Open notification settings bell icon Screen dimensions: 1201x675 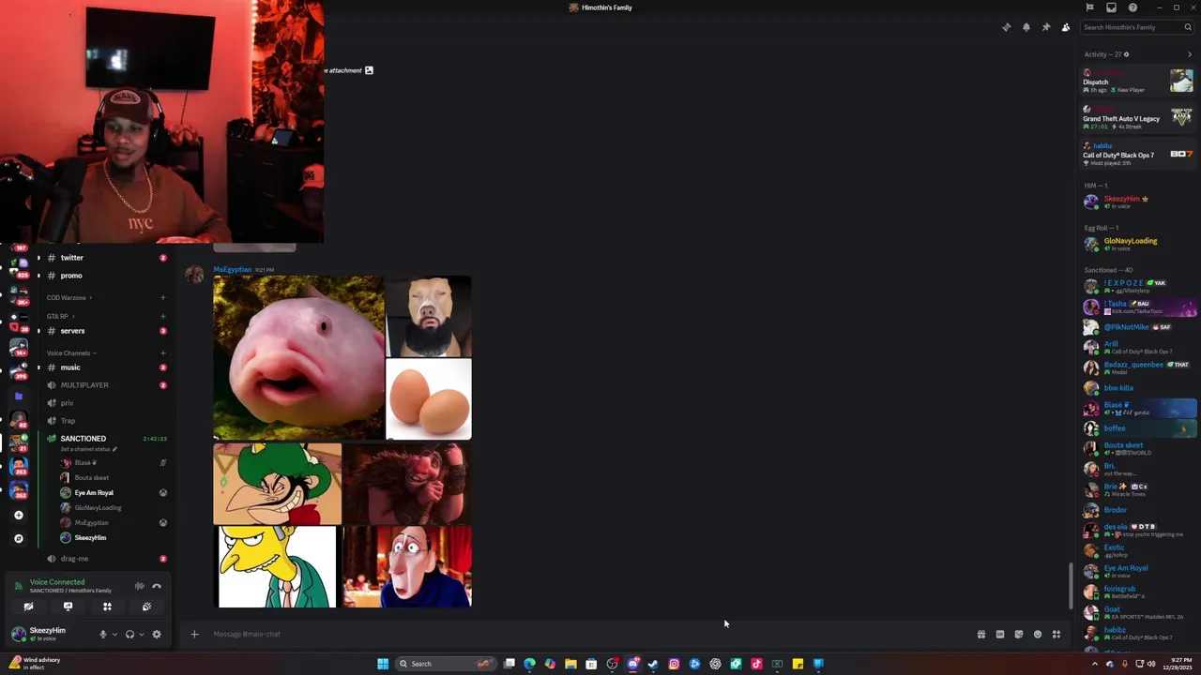[1026, 27]
